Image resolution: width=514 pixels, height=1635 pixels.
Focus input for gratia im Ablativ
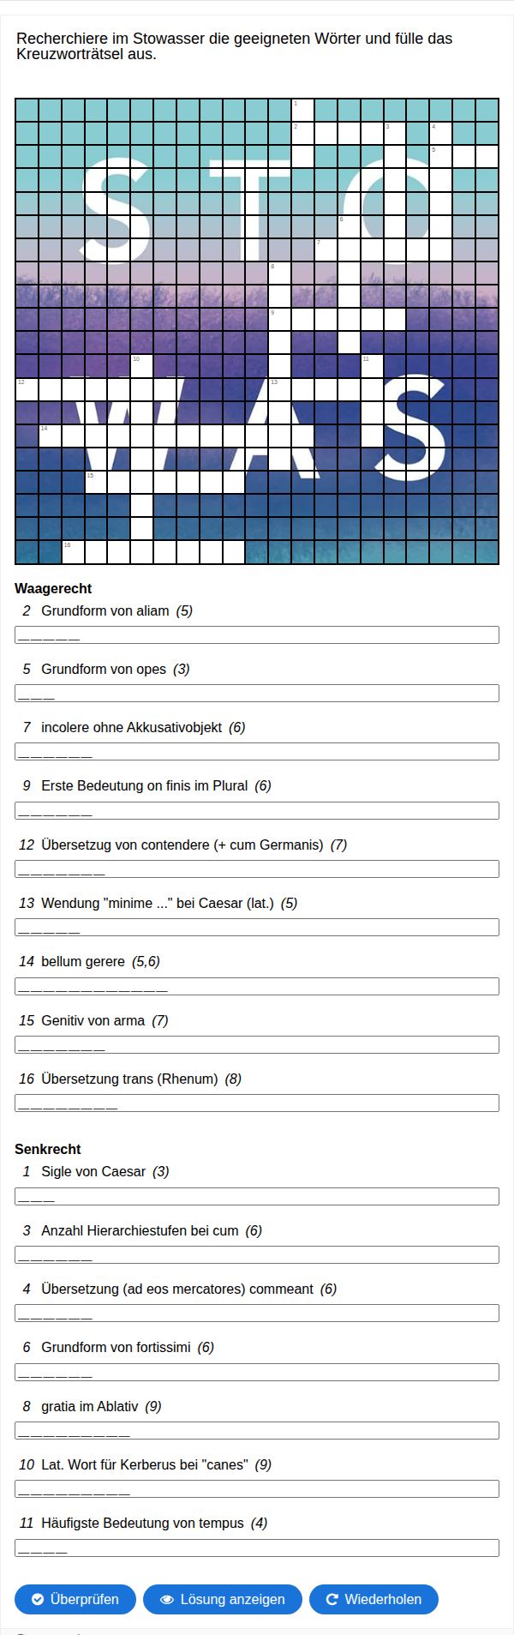pyautogui.click(x=257, y=1430)
